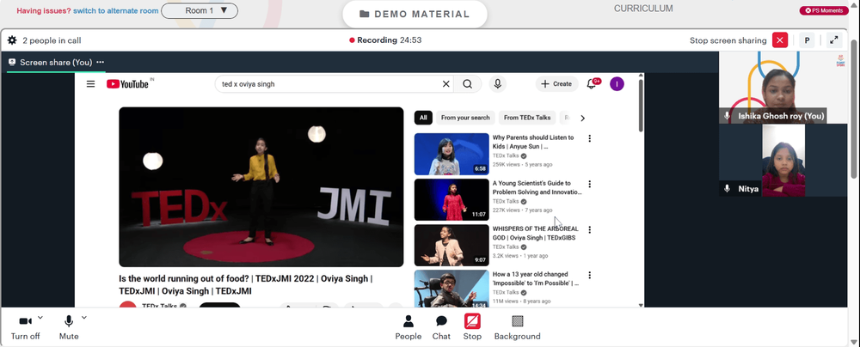Open How a 13 year old thumbnail
Image resolution: width=860 pixels, height=347 pixels.
(451, 289)
